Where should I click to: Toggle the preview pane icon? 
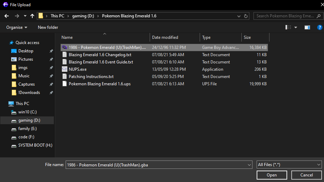[307, 27]
